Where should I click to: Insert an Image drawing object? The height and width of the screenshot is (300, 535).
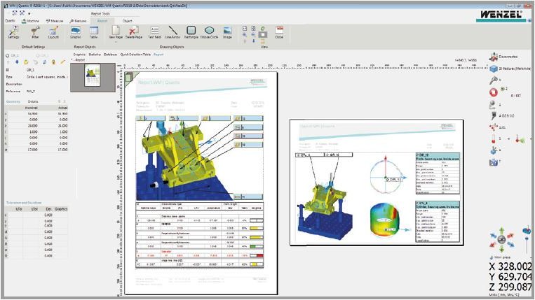[x=227, y=33]
